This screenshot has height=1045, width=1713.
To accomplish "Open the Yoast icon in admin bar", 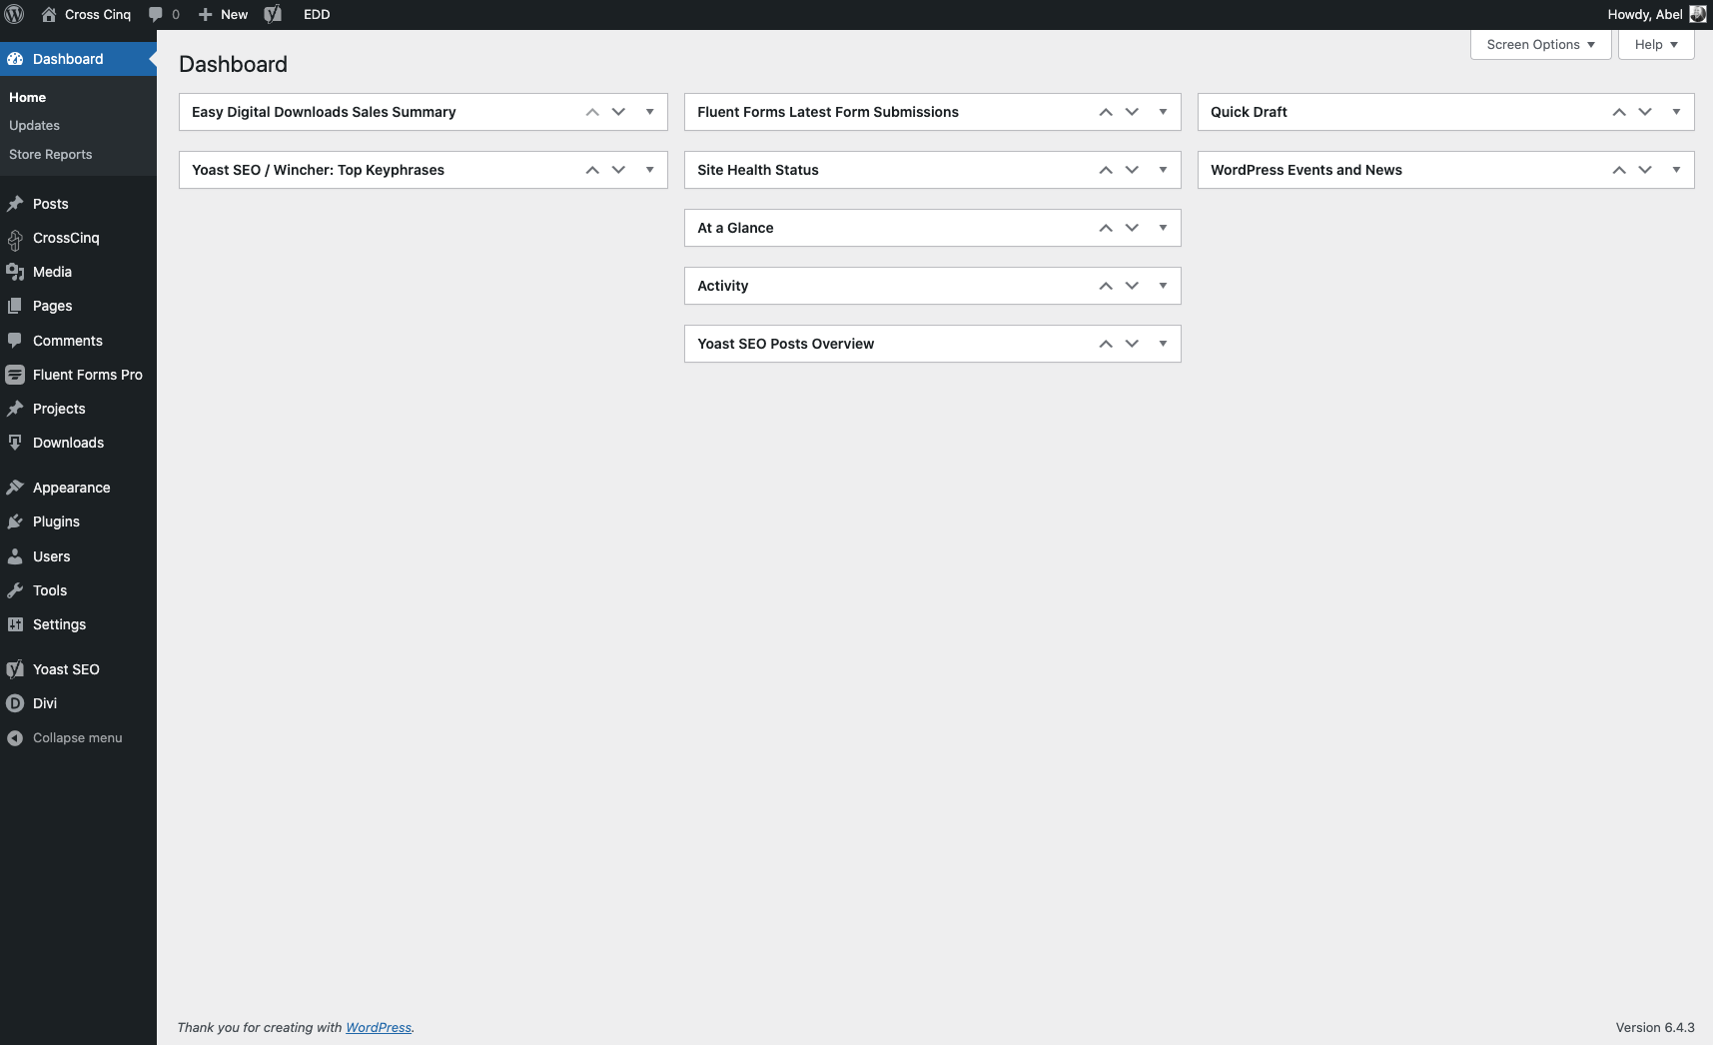I will coord(273,14).
